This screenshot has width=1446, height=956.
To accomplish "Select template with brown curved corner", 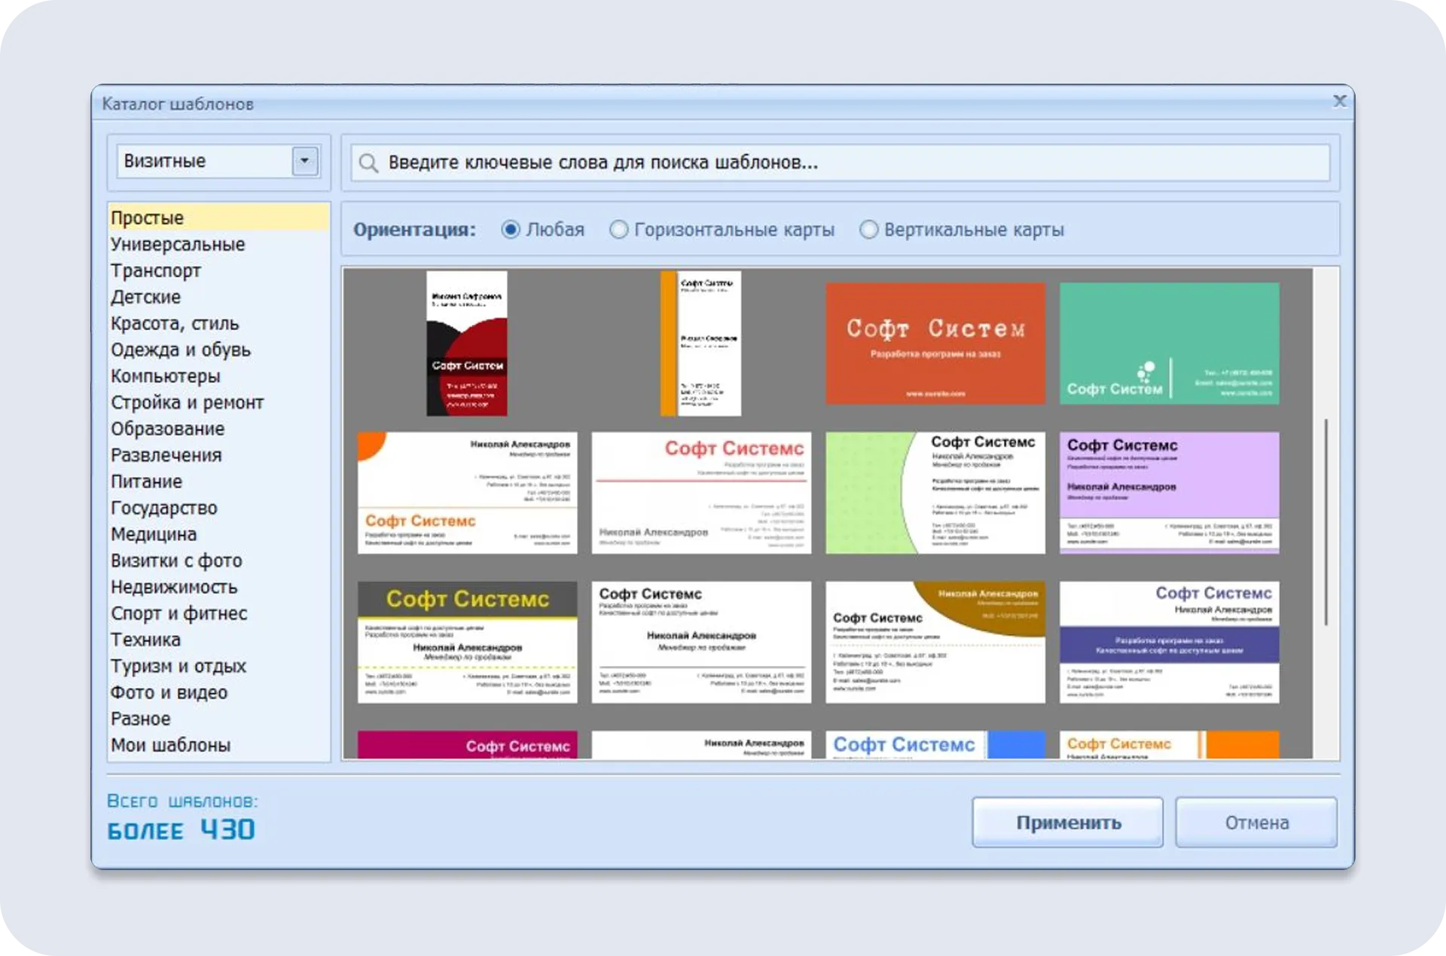I will 935,642.
